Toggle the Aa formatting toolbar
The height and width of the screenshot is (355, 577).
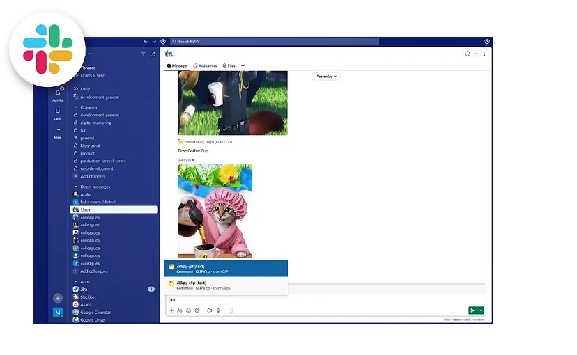point(180,310)
